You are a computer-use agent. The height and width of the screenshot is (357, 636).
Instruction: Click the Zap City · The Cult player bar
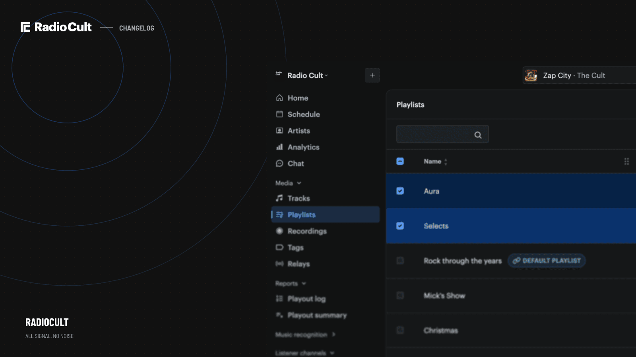pyautogui.click(x=580, y=75)
